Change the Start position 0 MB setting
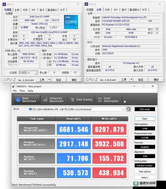The image size is (166, 189). tap(145, 129)
